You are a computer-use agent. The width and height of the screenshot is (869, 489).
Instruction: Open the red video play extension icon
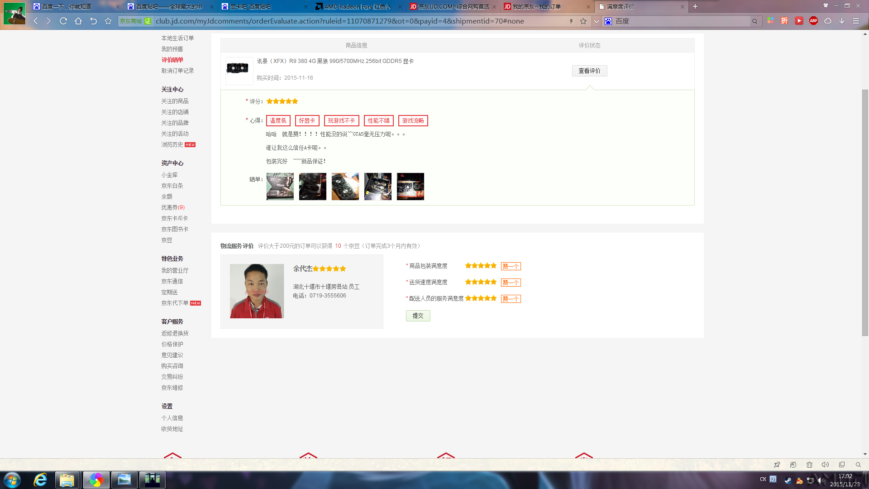coord(799,21)
